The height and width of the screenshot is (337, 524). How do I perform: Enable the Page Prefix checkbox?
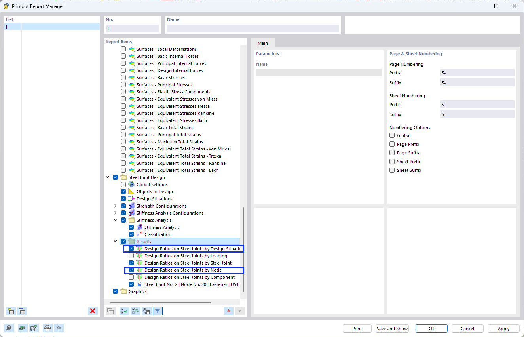pyautogui.click(x=392, y=144)
